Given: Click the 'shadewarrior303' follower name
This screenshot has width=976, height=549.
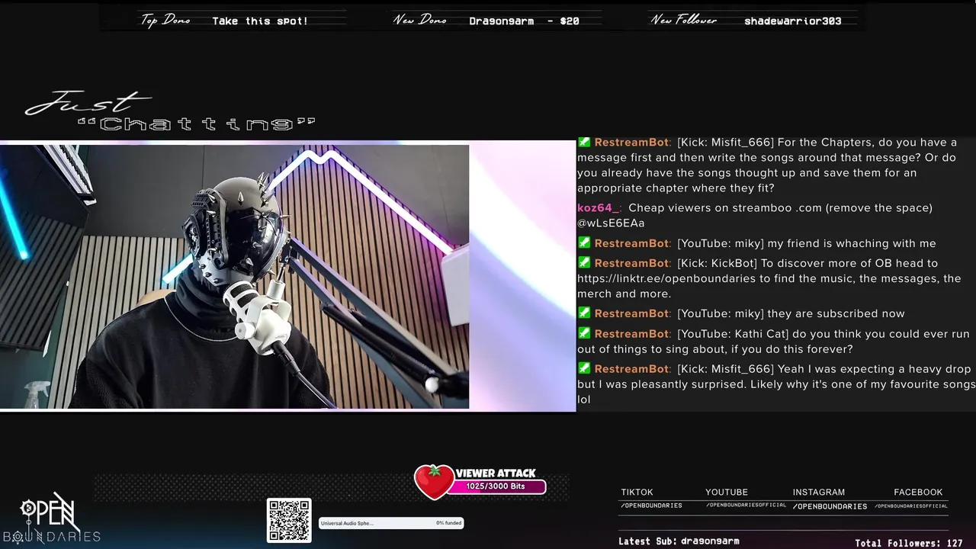Looking at the screenshot, I should tap(793, 21).
